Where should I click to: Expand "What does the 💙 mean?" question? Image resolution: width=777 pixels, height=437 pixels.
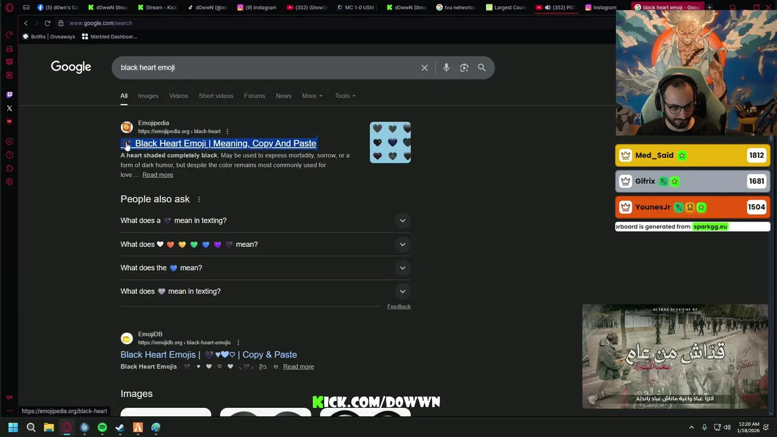pyautogui.click(x=265, y=268)
